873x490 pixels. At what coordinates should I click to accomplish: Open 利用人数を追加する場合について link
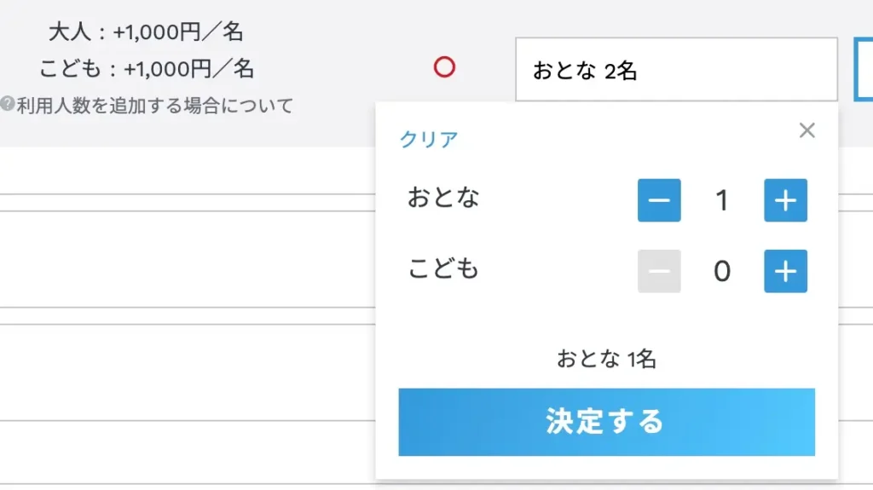[x=154, y=106]
